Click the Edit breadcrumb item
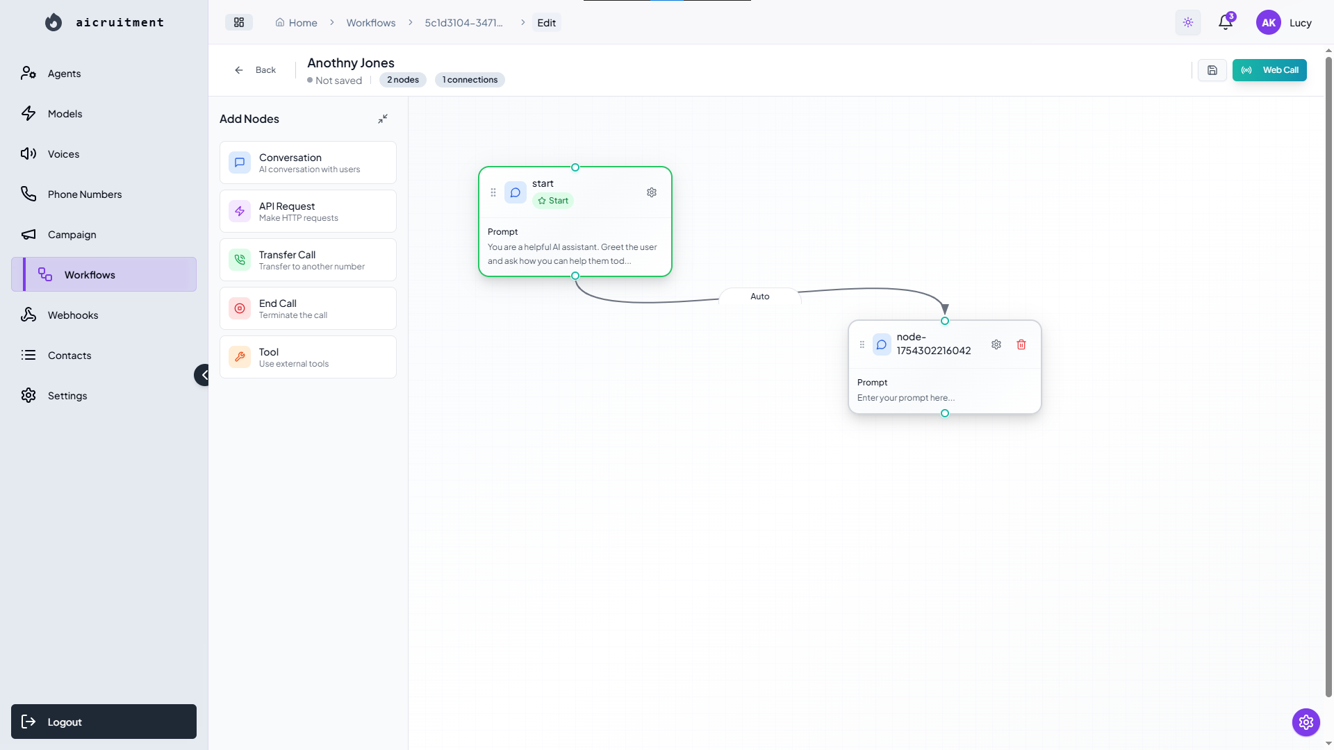Image resolution: width=1334 pixels, height=750 pixels. (547, 23)
